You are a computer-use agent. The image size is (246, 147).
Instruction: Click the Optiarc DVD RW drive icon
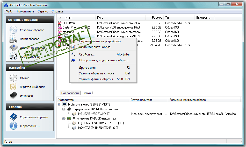coord(74,123)
